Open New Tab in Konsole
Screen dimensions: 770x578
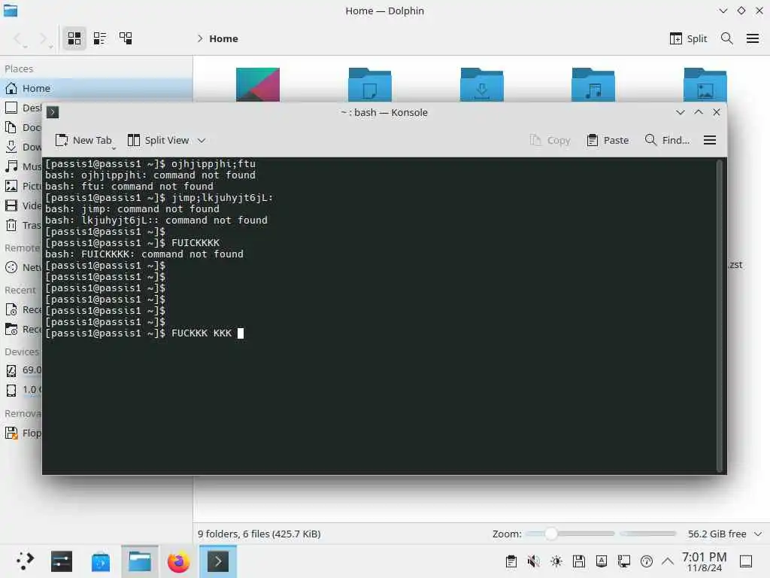click(x=83, y=140)
